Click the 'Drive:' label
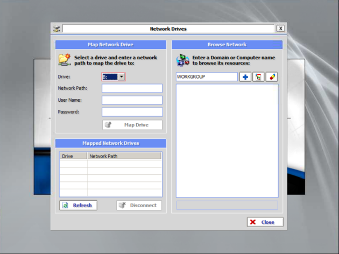Viewport: 339px width, 254px height. click(64, 77)
